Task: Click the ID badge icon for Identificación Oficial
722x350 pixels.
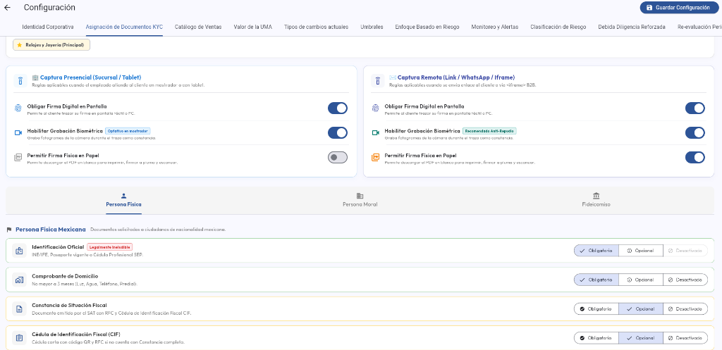Action: 19,251
